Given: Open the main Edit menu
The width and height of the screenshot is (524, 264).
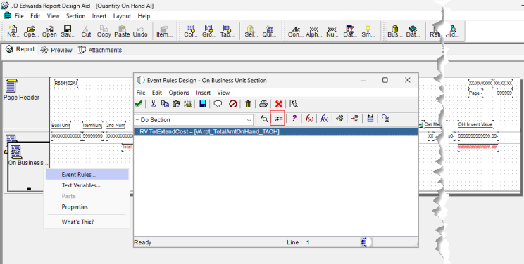Looking at the screenshot, I should tap(35, 16).
